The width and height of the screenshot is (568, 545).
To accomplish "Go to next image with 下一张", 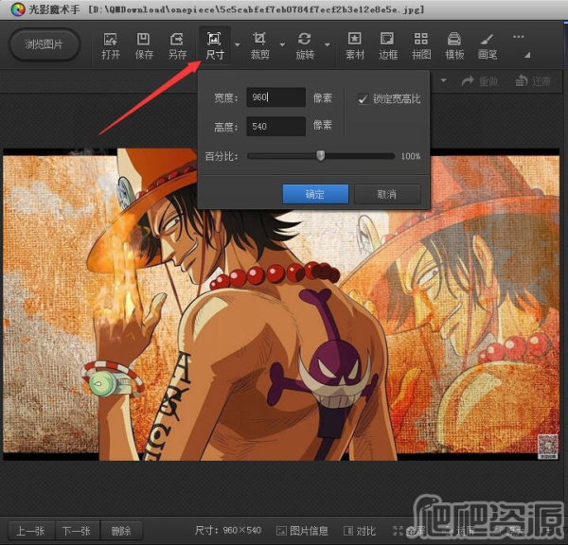I will point(77,531).
